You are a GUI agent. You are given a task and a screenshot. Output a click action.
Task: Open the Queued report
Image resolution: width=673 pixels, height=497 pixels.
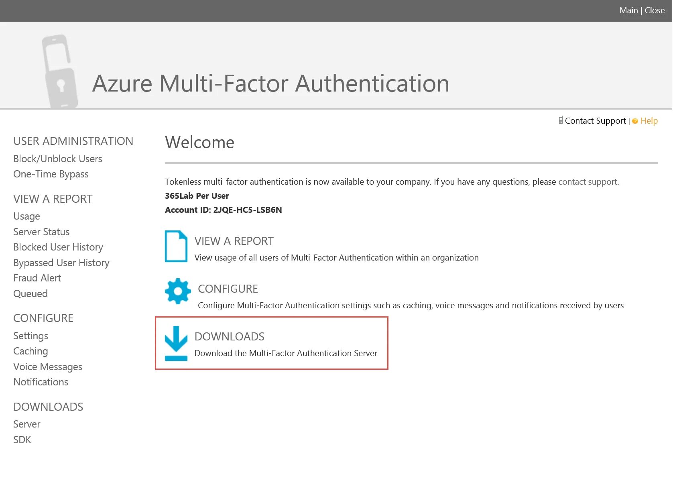(x=30, y=293)
